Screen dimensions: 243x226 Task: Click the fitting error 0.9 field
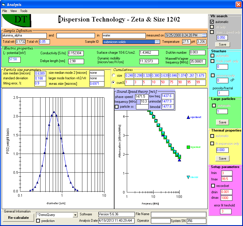point(40,84)
